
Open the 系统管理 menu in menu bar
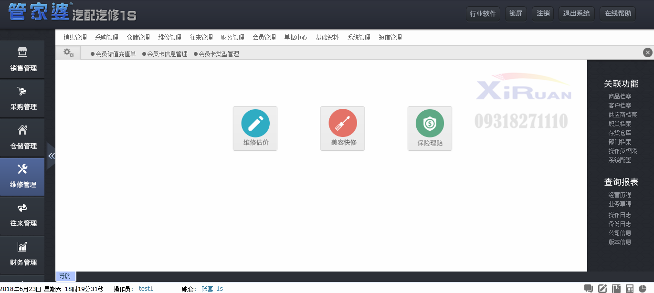click(359, 37)
